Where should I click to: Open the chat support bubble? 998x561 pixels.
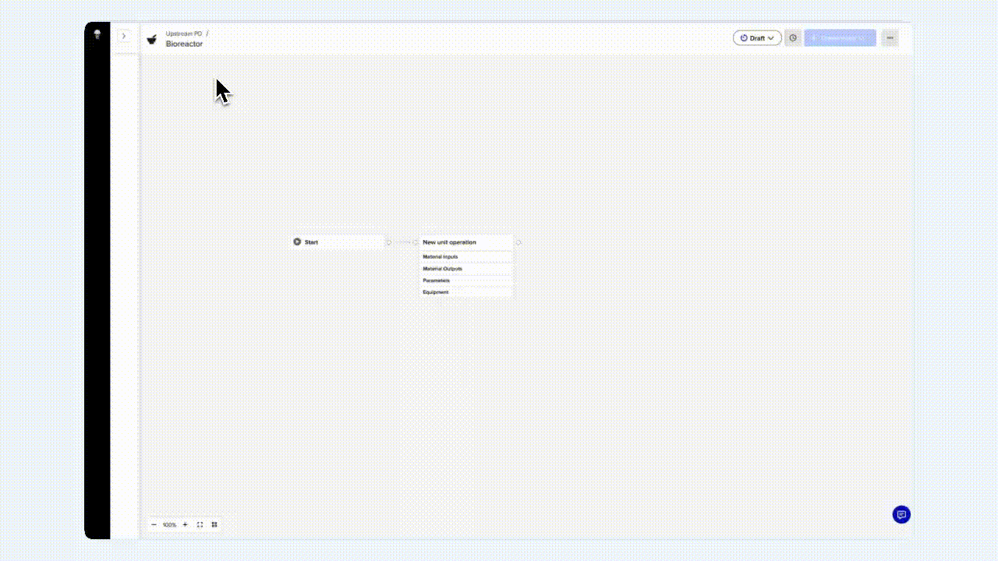coord(901,514)
